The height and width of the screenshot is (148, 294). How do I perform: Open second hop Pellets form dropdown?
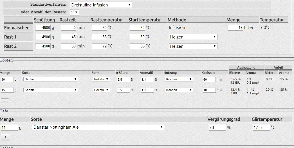101,90
